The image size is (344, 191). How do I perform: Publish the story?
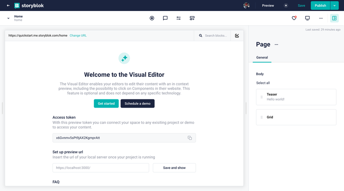pos(320,5)
